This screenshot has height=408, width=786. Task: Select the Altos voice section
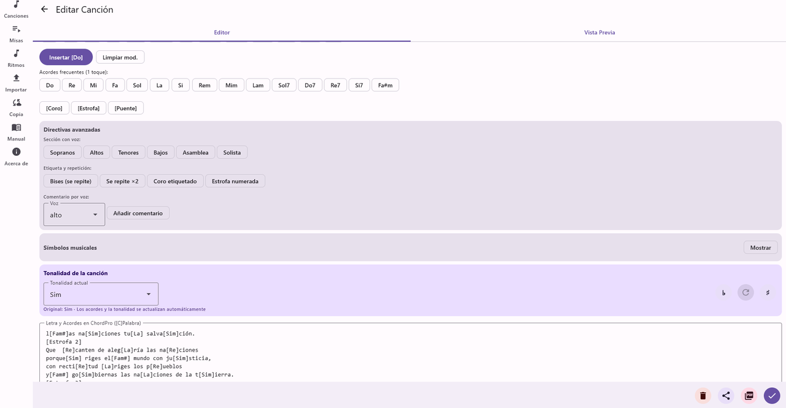click(x=97, y=152)
